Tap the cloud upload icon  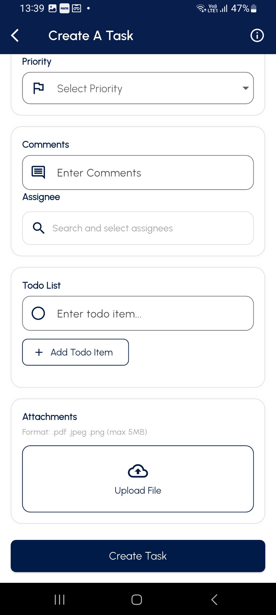138,471
